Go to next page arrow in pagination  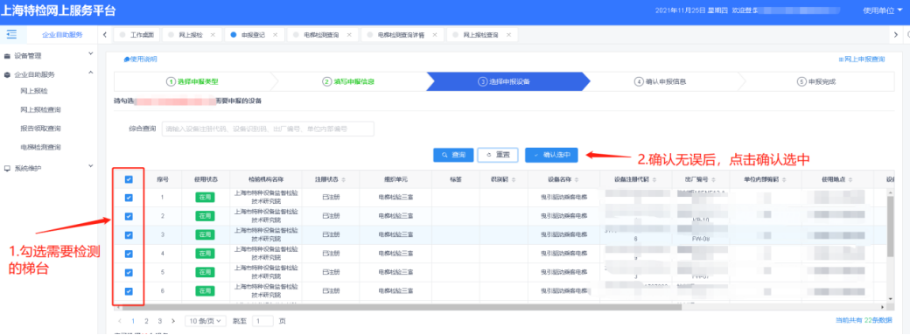tap(173, 320)
